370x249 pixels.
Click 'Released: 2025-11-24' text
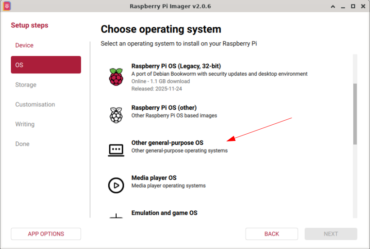[x=157, y=89]
